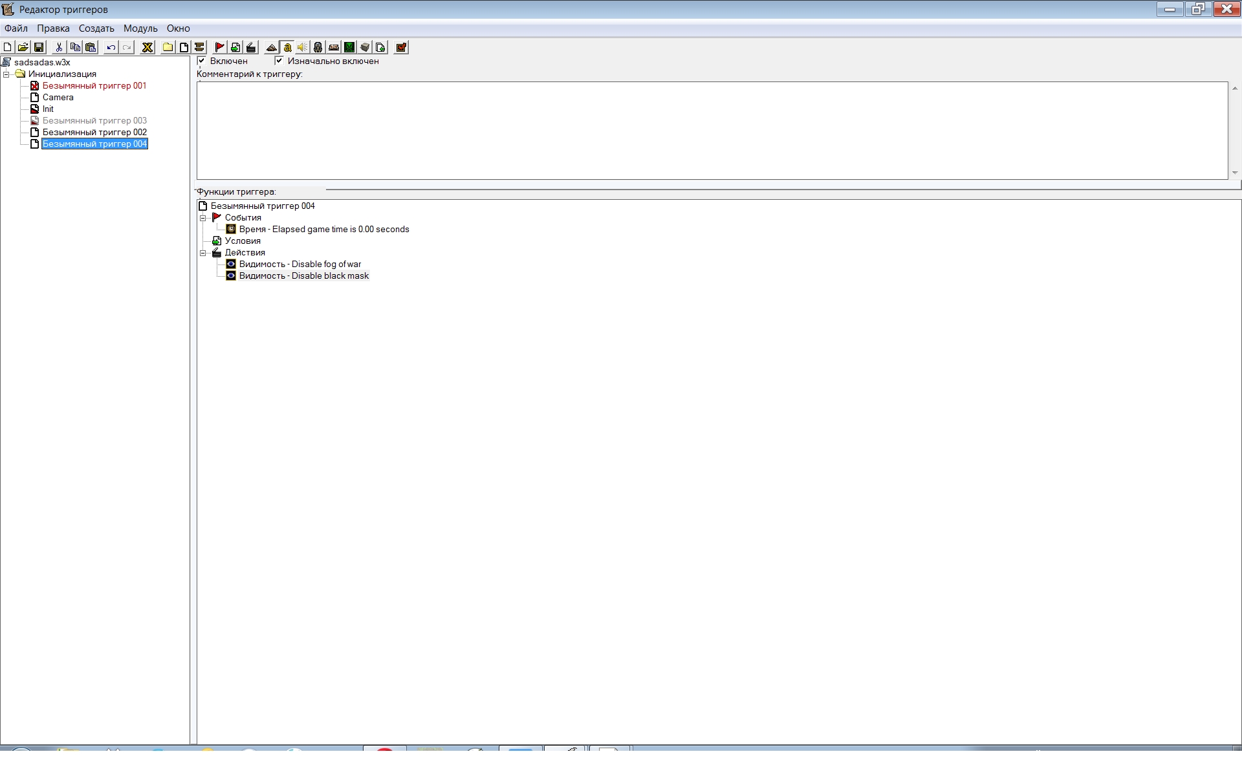Open the Модуль menu
Screen dimensions: 1242x776
point(140,28)
